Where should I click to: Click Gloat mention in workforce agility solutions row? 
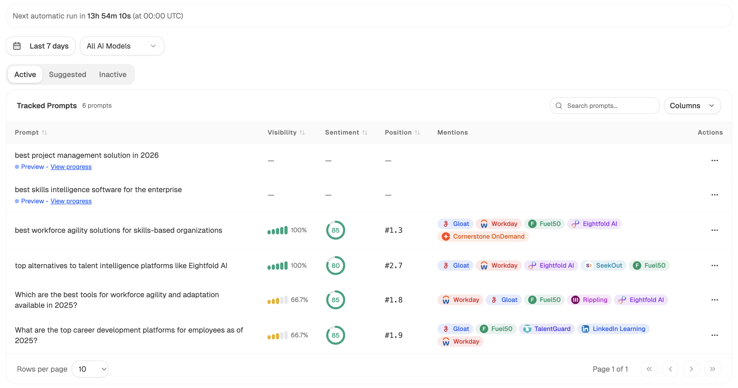click(x=455, y=224)
